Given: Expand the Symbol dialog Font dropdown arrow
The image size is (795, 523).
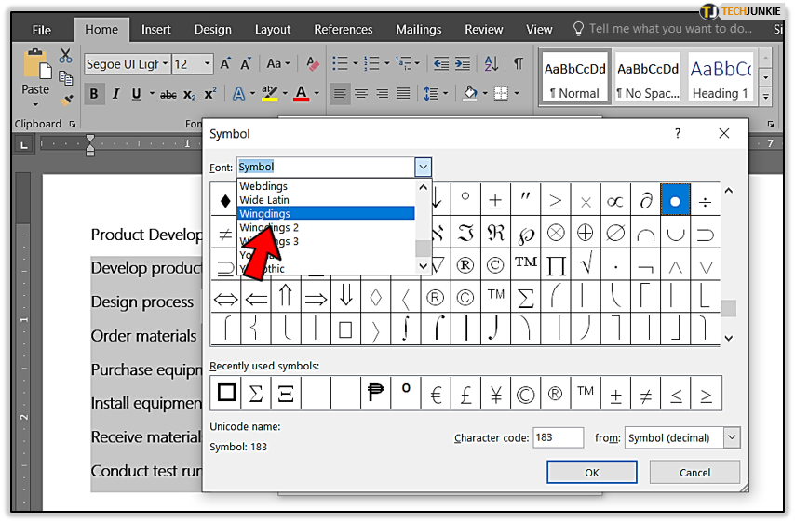Looking at the screenshot, I should [424, 167].
